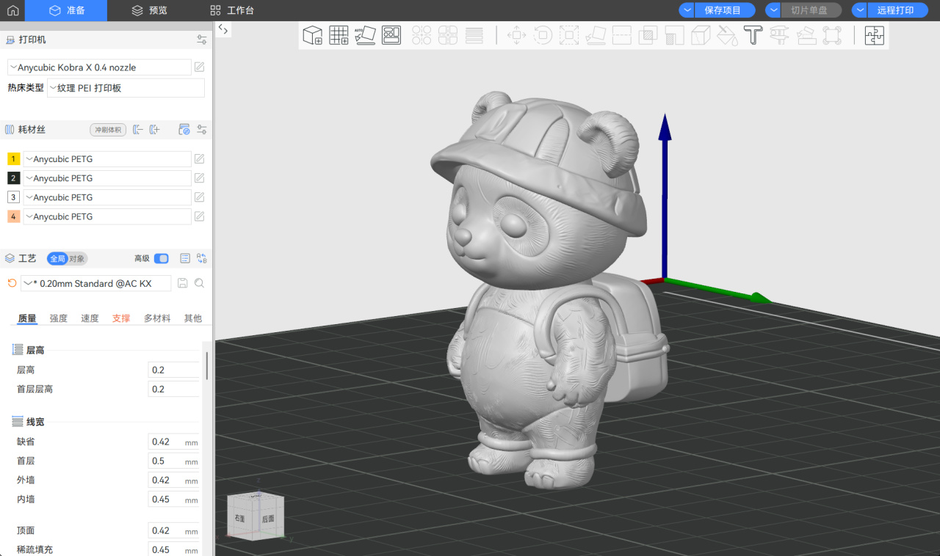
Task: Open filament 3 Anycubic PETG dropdown
Action: [107, 197]
